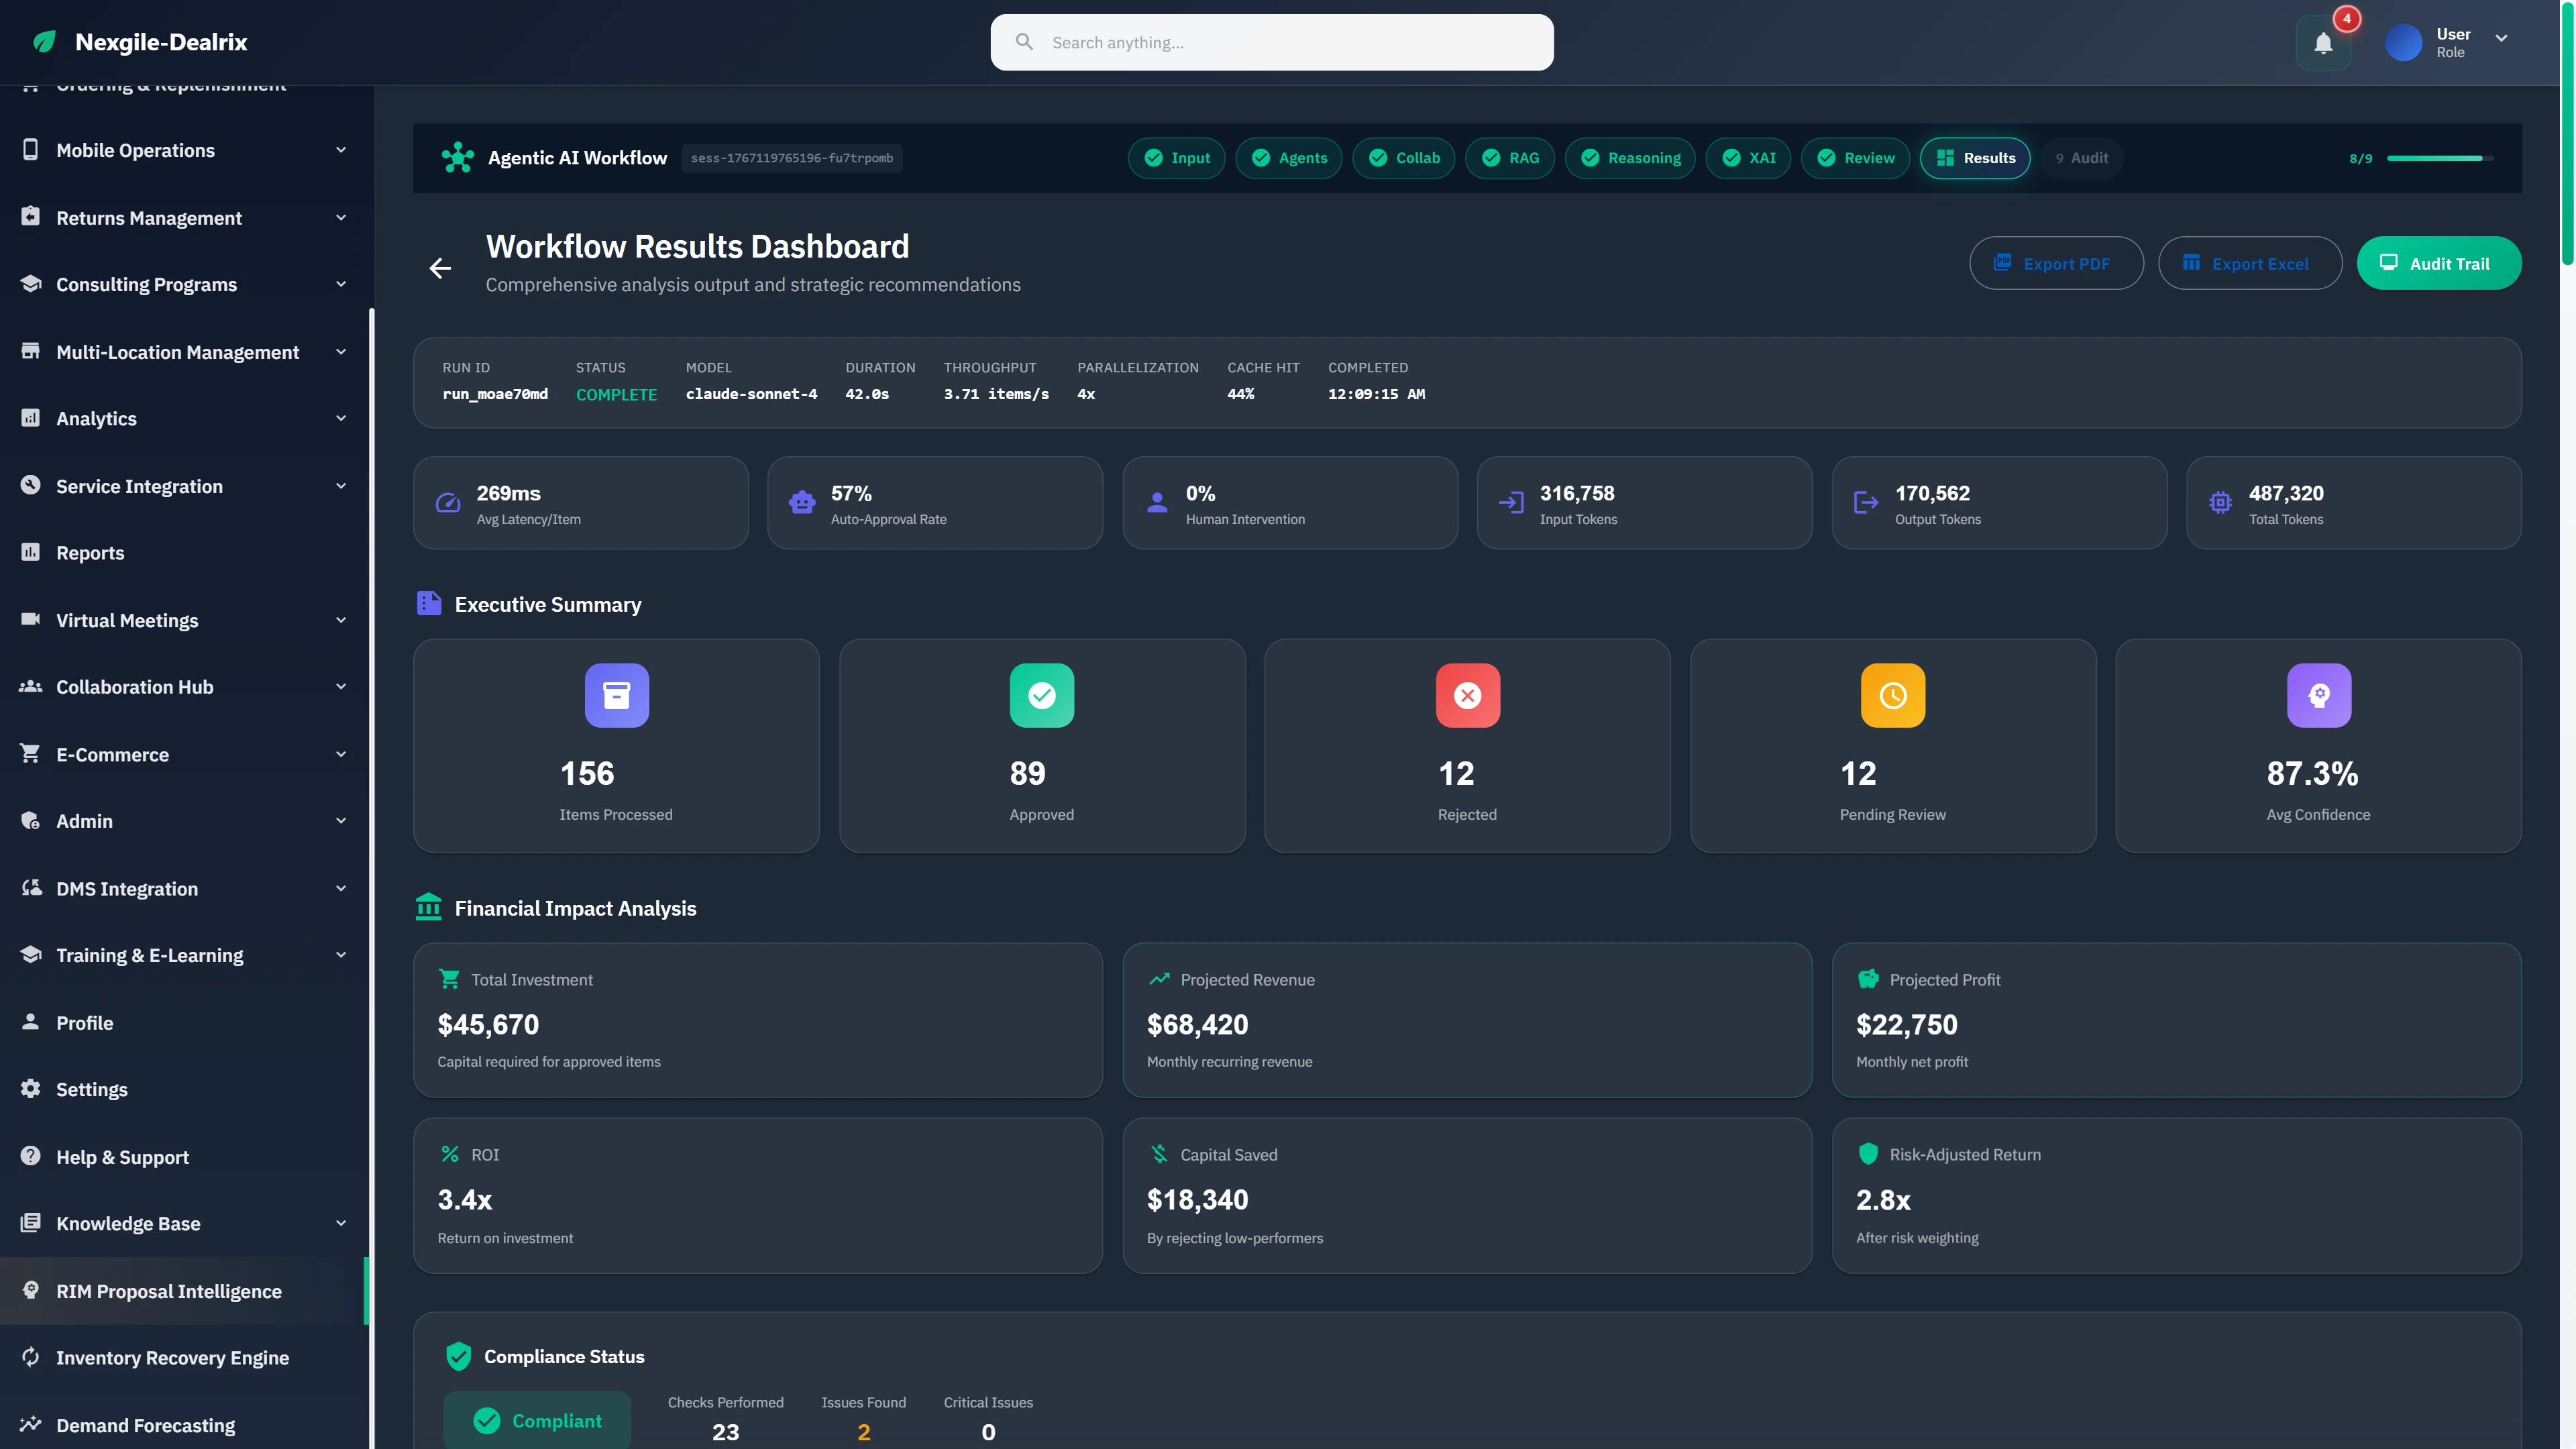Toggle the Reasoning stage indicator
The width and height of the screenshot is (2576, 1449).
tap(1630, 157)
